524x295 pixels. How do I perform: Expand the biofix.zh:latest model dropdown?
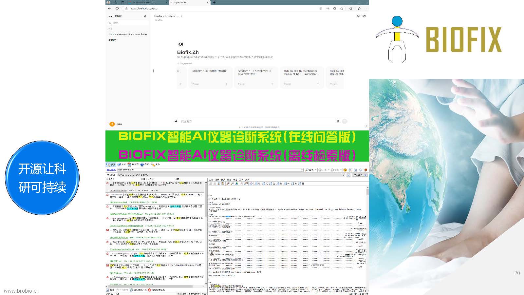[x=178, y=16]
